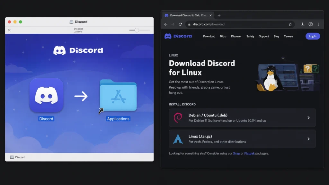Click Discord volume icon in path bar

(12, 157)
